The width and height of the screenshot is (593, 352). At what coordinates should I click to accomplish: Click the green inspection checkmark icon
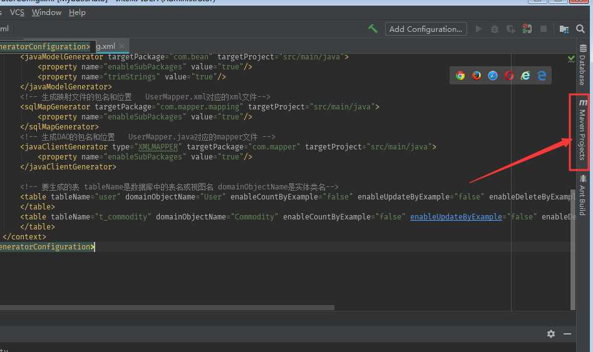pyautogui.click(x=571, y=59)
